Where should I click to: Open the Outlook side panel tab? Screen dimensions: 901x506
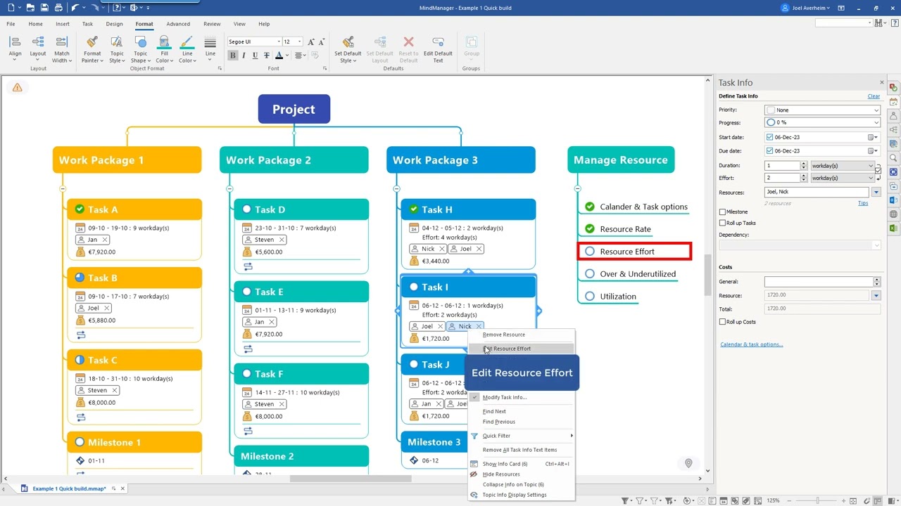point(893,200)
